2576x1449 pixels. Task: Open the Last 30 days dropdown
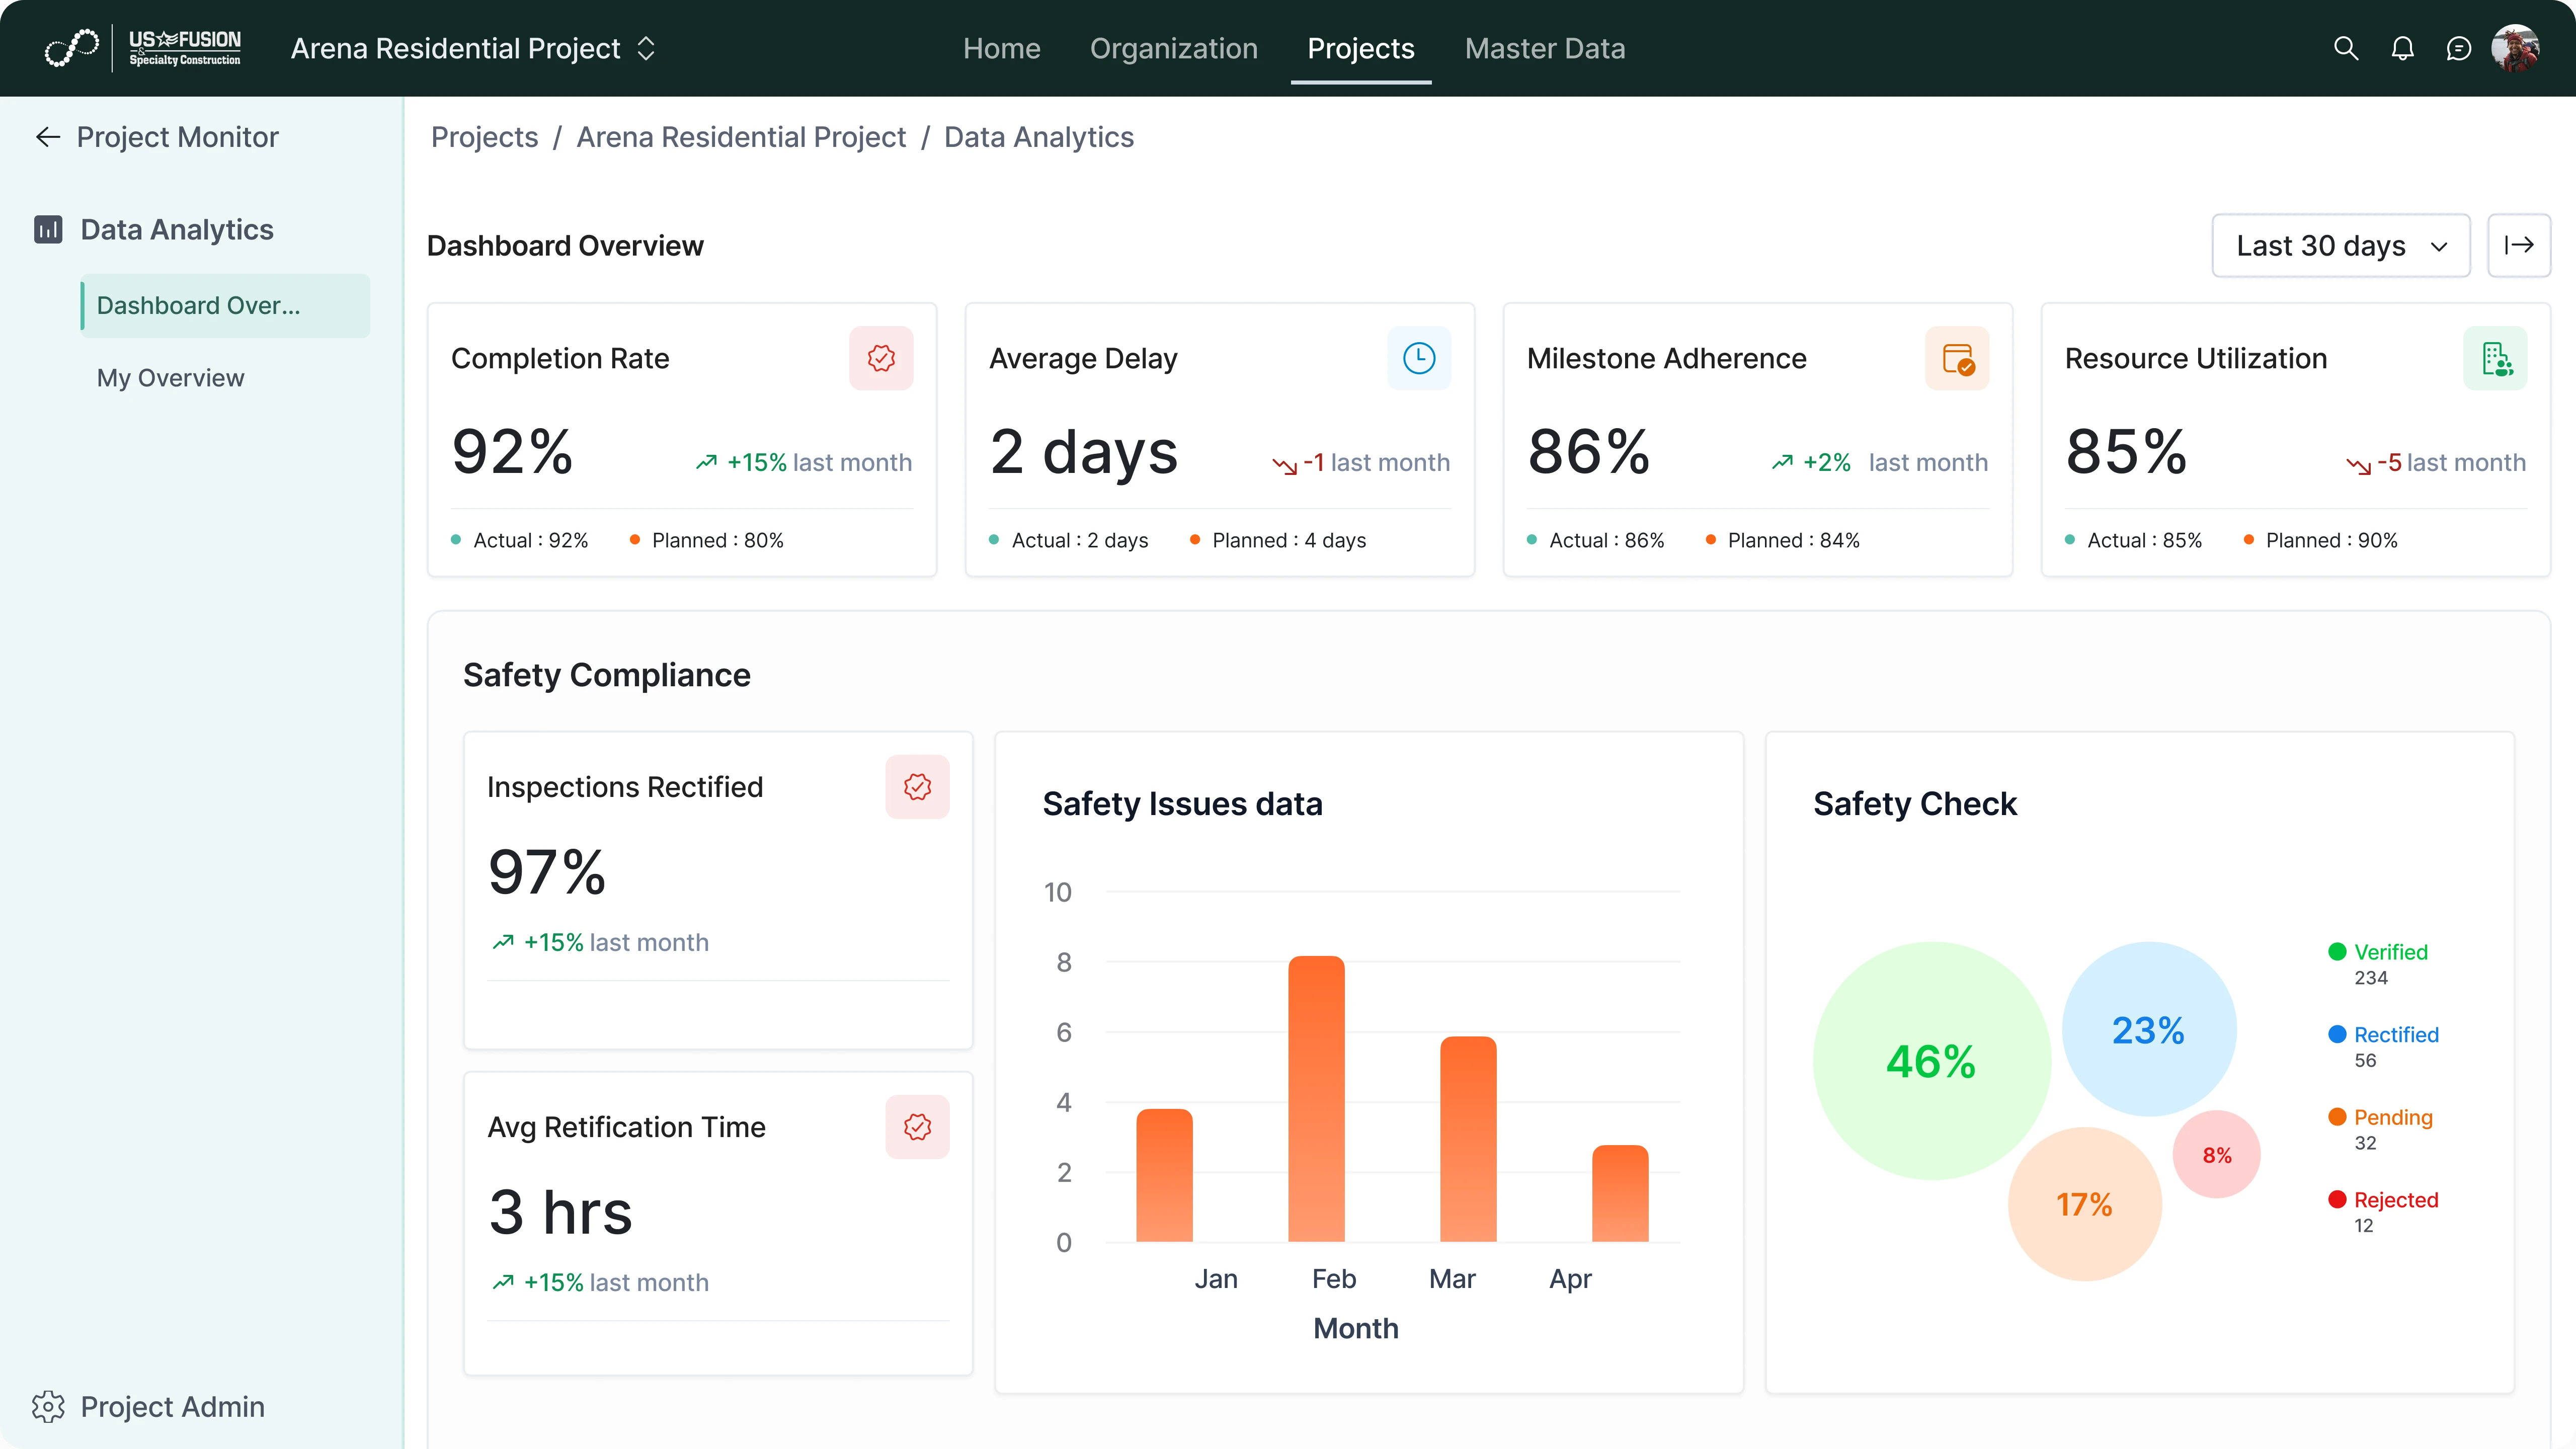(2340, 245)
